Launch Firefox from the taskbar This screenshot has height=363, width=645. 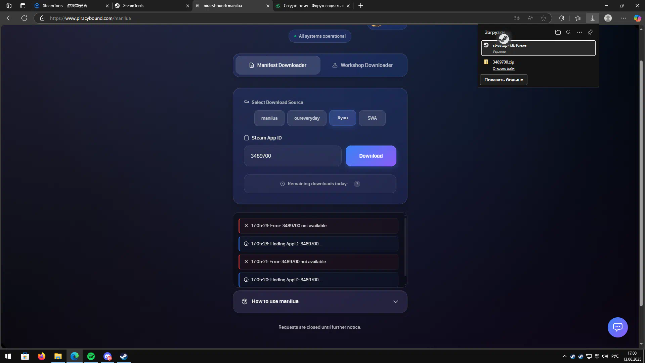(41, 356)
